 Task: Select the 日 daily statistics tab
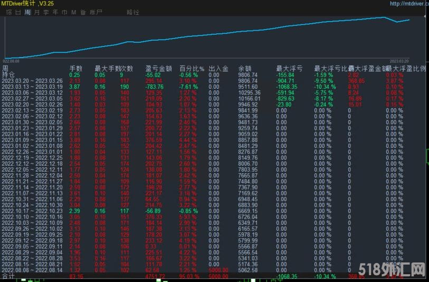point(18,12)
